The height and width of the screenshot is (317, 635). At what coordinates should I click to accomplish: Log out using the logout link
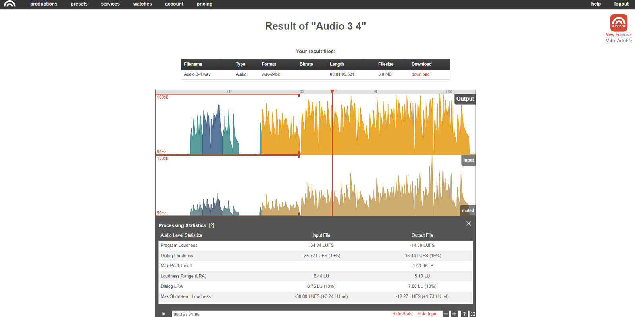pyautogui.click(x=621, y=4)
